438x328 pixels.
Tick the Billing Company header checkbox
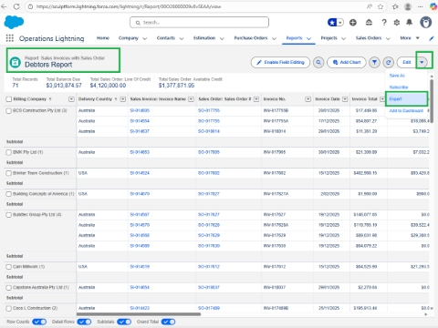tap(9, 99)
